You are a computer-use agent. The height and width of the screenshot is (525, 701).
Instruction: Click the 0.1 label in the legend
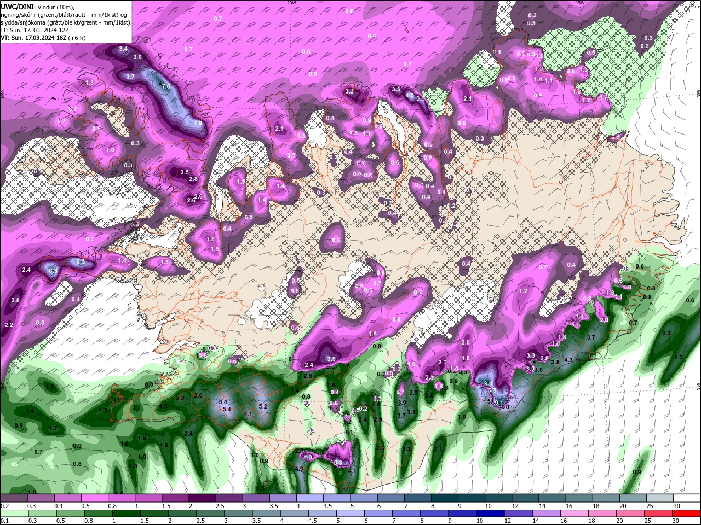(x=5, y=521)
